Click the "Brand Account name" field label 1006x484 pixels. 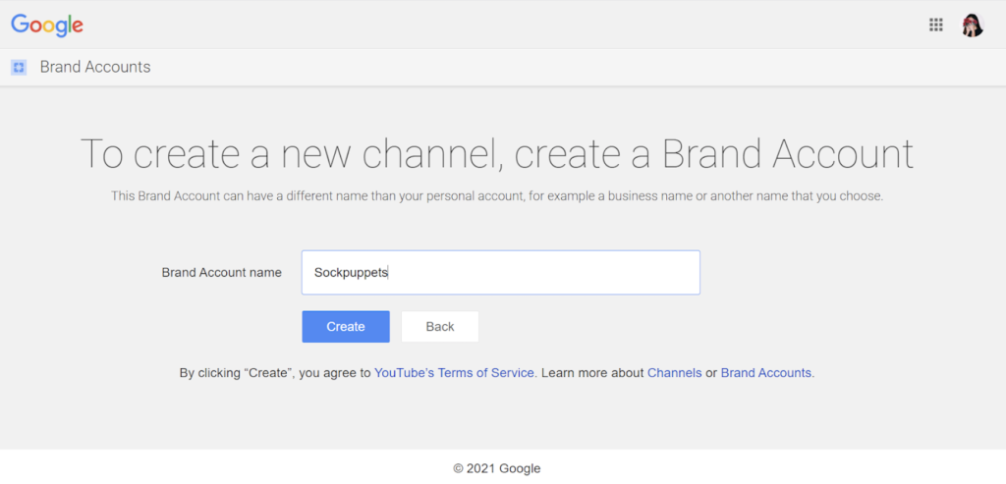tap(221, 273)
